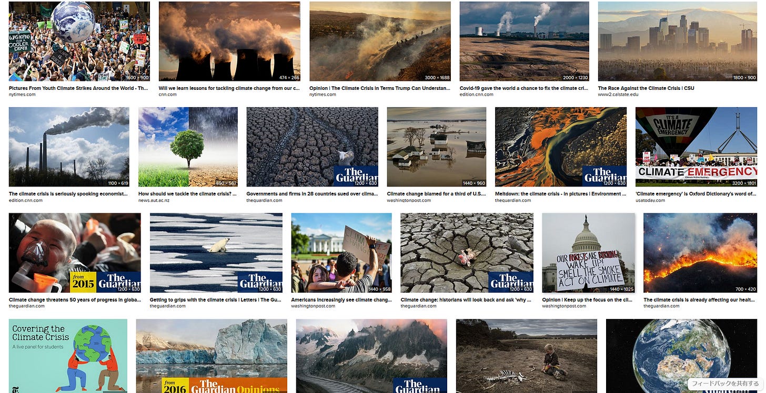This screenshot has width=766, height=393.
Task: Open the half-green half-dry tree image
Action: pyautogui.click(x=188, y=147)
